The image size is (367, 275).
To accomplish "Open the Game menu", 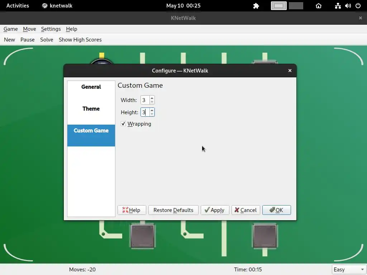I will (x=10, y=29).
